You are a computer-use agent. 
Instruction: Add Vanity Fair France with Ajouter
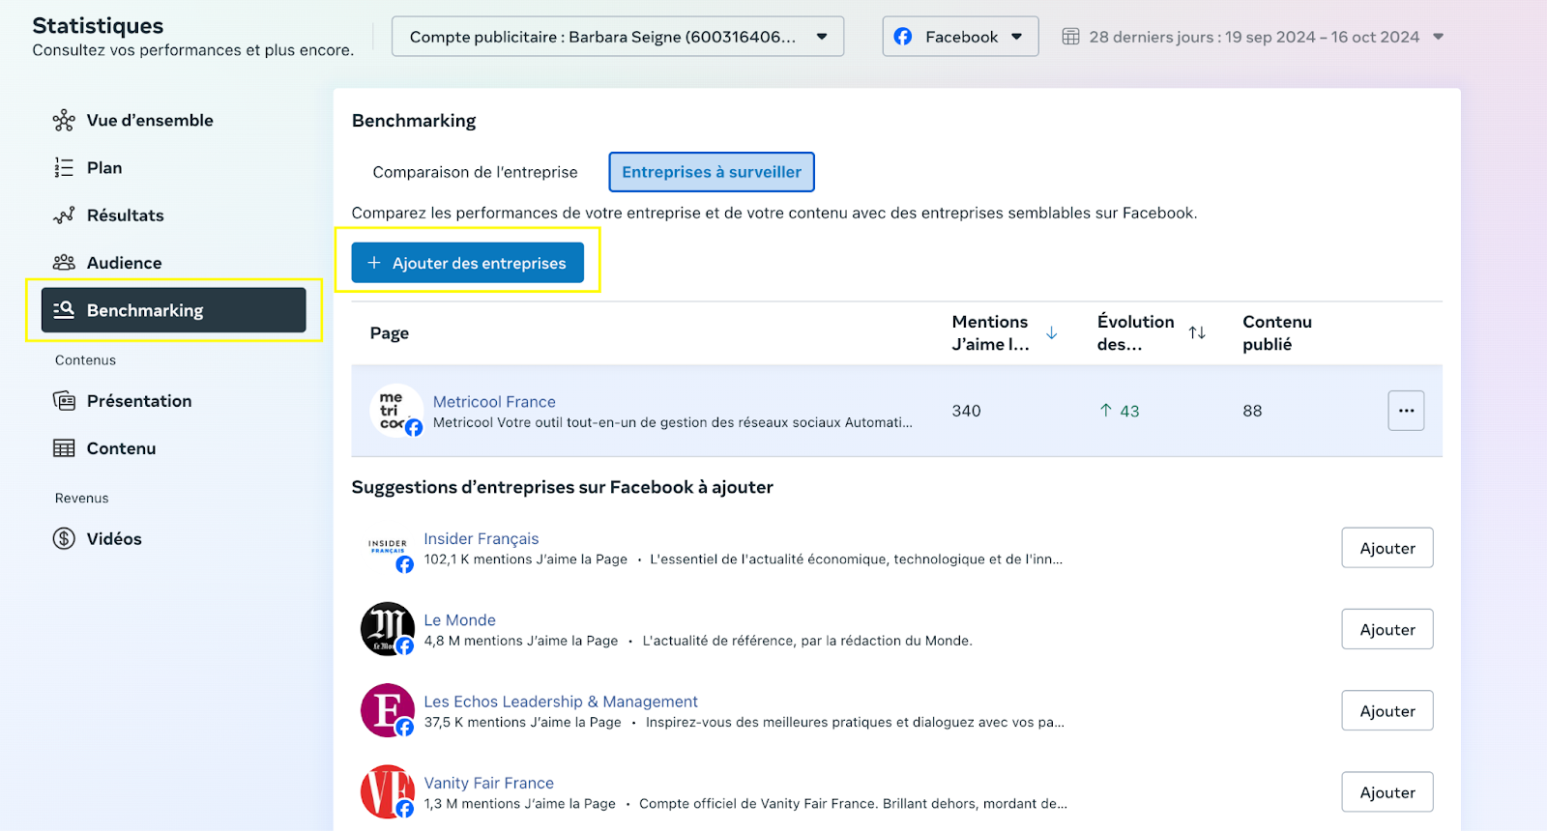pos(1387,792)
